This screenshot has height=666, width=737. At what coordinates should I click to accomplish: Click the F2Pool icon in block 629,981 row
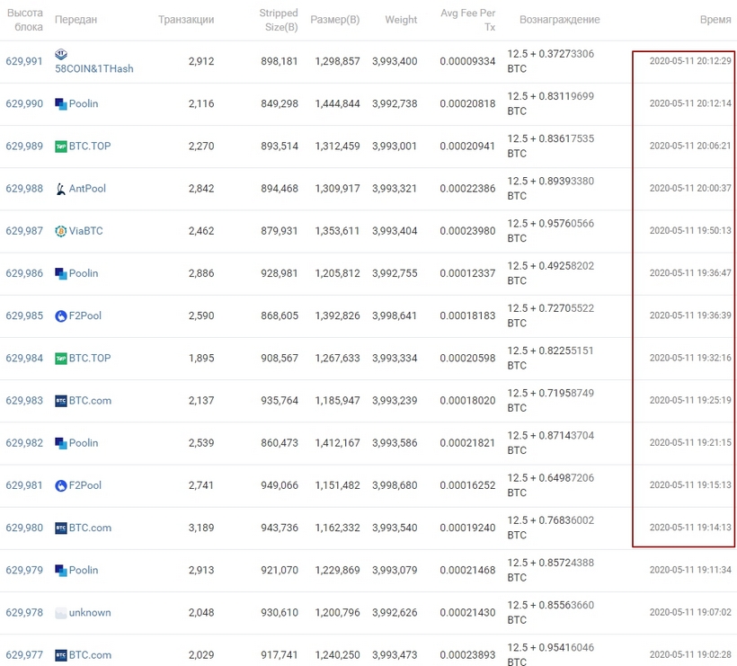tap(61, 485)
